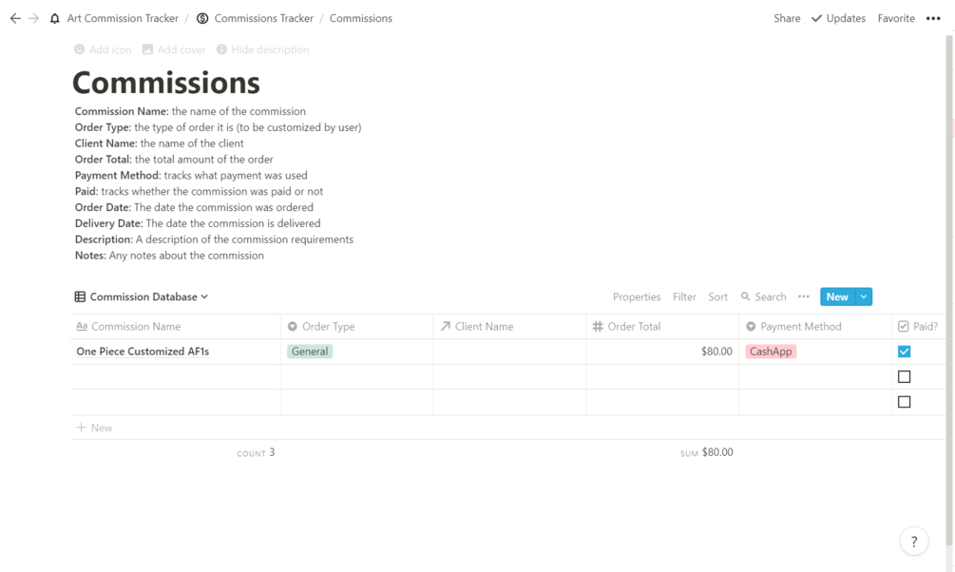Click the Search magnifier in database toolbar
The width and height of the screenshot is (955, 572).
pyautogui.click(x=746, y=296)
